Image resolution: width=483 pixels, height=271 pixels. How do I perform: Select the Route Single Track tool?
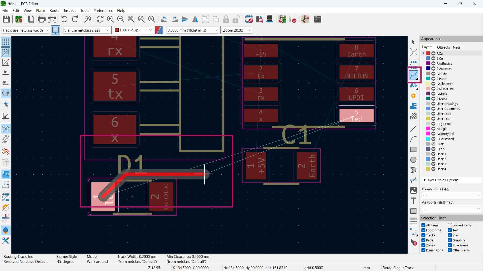tap(413, 75)
